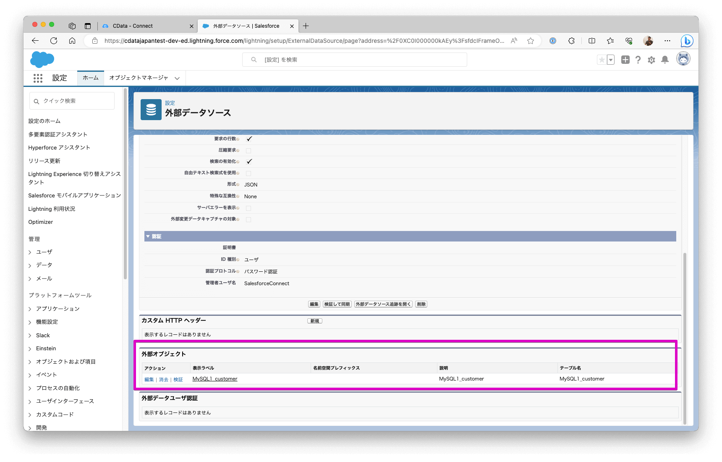Click 消去 action for MySQL1_customer row
The image size is (722, 462).
point(164,380)
